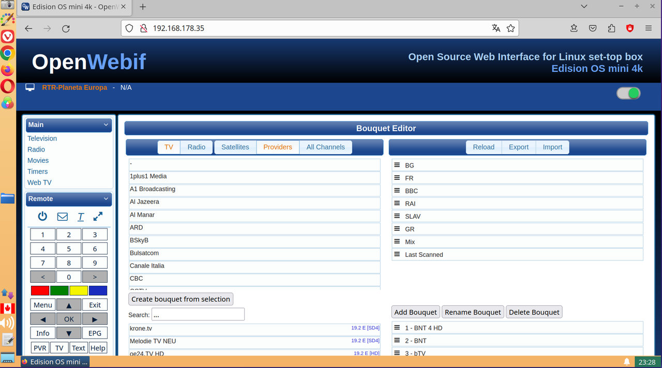Launch Vivaldi from the dock
The height and width of the screenshot is (368, 662).
tap(7, 36)
